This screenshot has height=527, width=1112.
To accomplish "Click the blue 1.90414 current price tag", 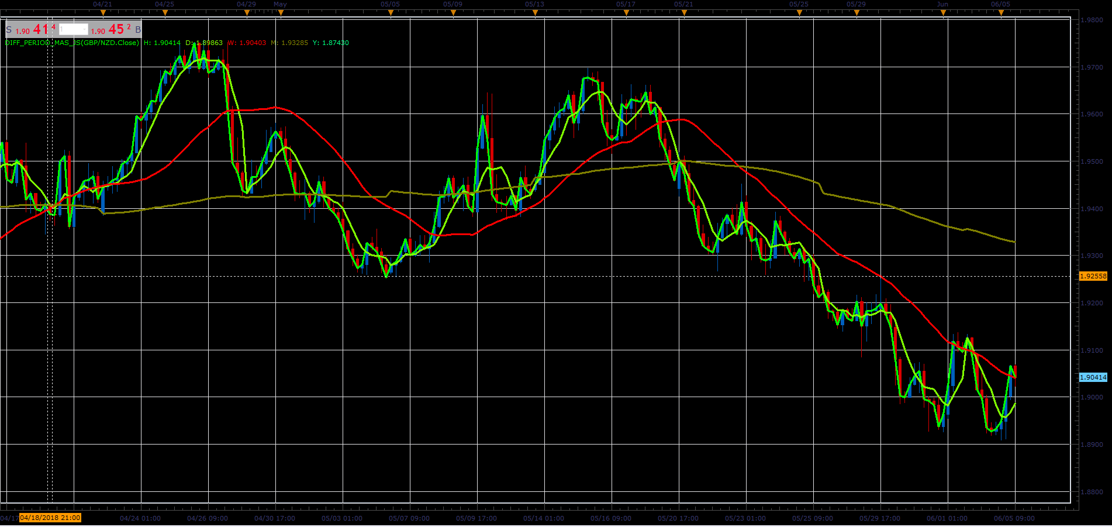I will 1093,378.
